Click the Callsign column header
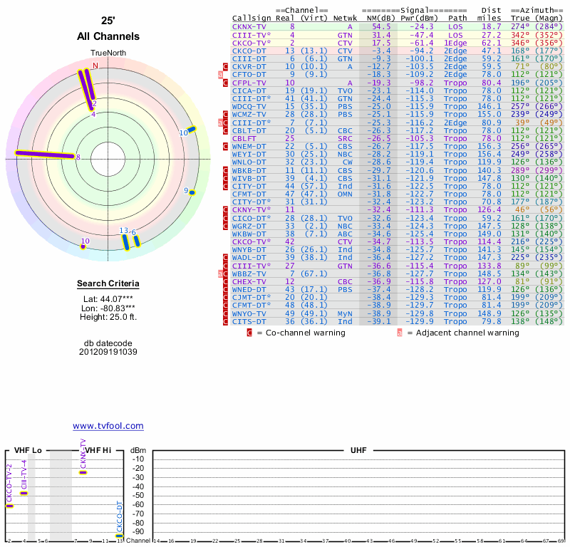 pyautogui.click(x=252, y=18)
